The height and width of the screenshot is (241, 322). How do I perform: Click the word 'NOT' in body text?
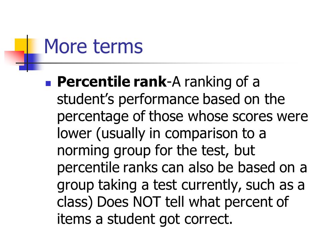[x=147, y=202]
